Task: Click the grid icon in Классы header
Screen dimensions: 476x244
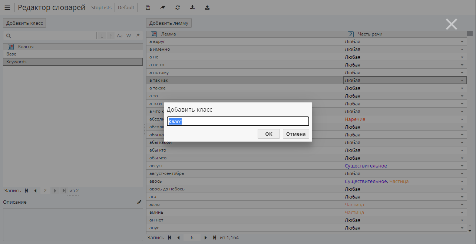Action: [x=11, y=47]
